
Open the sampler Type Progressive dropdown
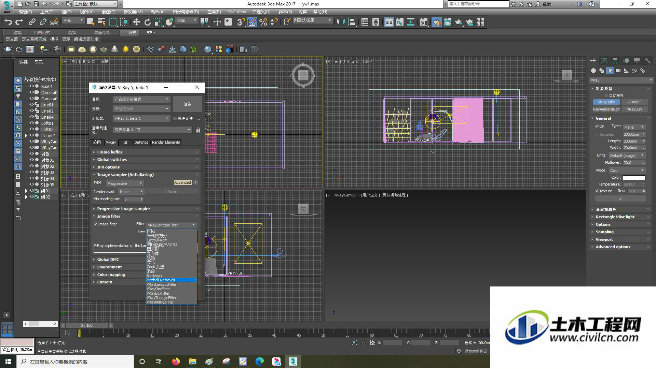point(125,183)
